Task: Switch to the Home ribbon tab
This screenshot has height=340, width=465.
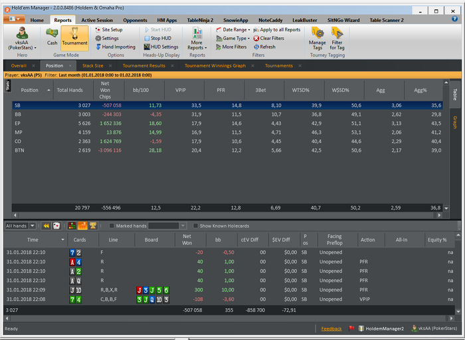Action: tap(37, 20)
